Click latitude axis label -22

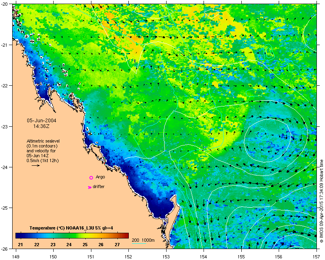coord(4,86)
